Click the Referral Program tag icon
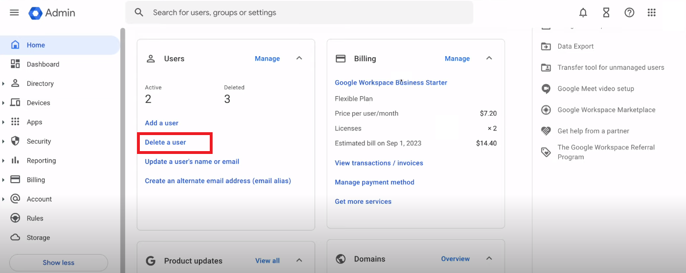Image resolution: width=686 pixels, height=273 pixels. pyautogui.click(x=546, y=152)
